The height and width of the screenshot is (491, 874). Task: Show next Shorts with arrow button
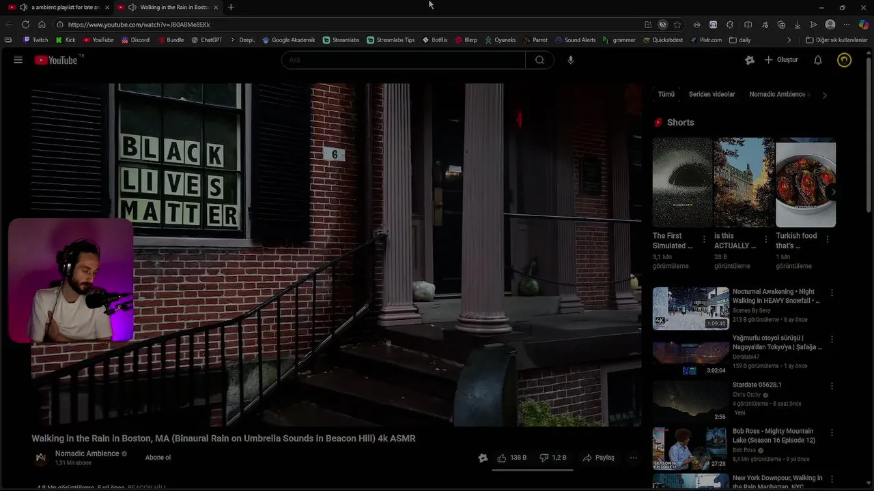point(832,192)
